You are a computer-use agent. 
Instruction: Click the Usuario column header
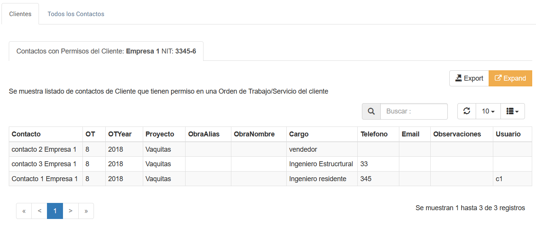point(508,134)
